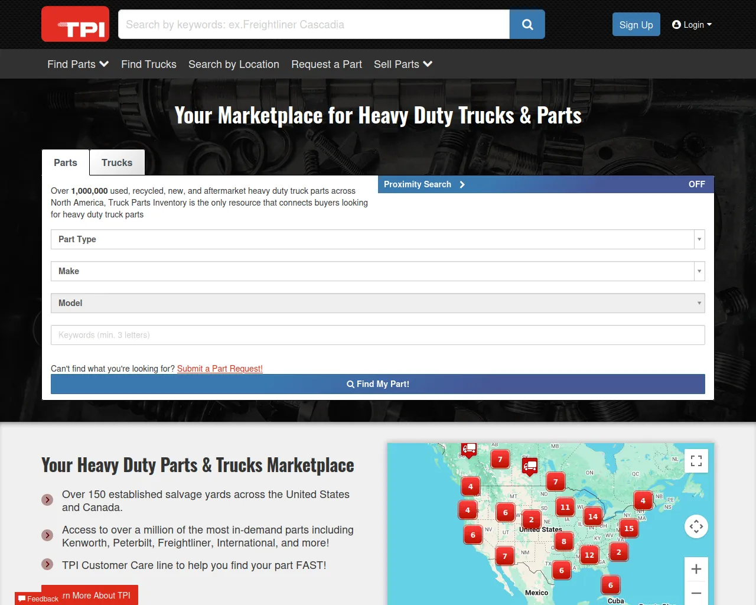Open the Feedback widget
The image size is (756, 605).
click(x=38, y=599)
